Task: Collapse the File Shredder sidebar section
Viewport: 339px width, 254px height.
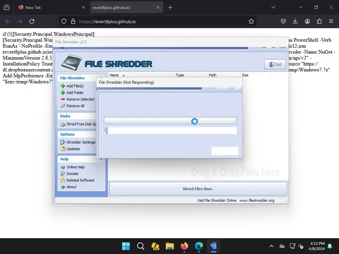Action: coord(101,77)
